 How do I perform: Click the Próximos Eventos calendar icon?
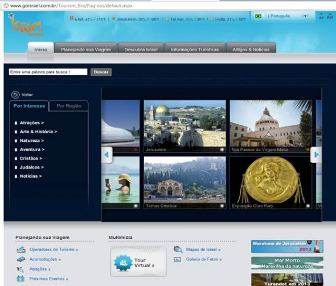pos(21,279)
